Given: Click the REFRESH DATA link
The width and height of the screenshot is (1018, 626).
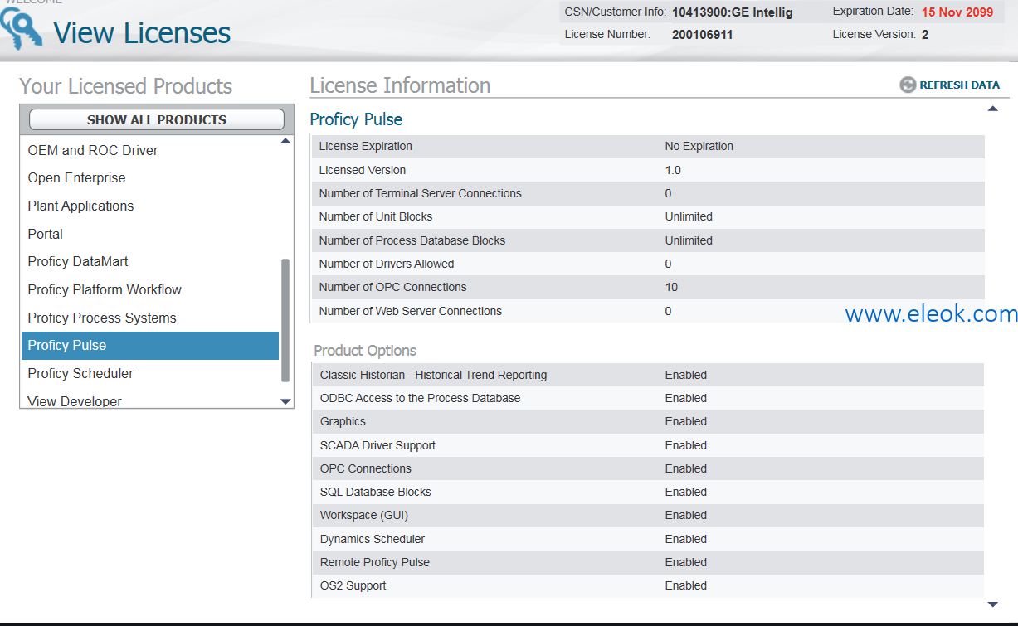Looking at the screenshot, I should [x=959, y=85].
